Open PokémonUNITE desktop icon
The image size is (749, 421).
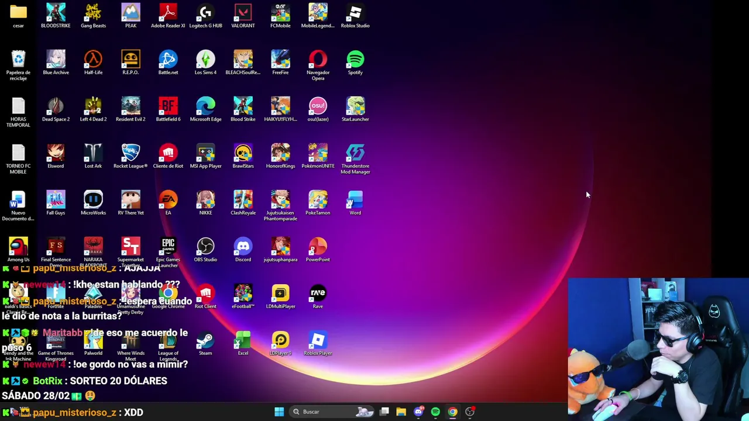(x=318, y=156)
